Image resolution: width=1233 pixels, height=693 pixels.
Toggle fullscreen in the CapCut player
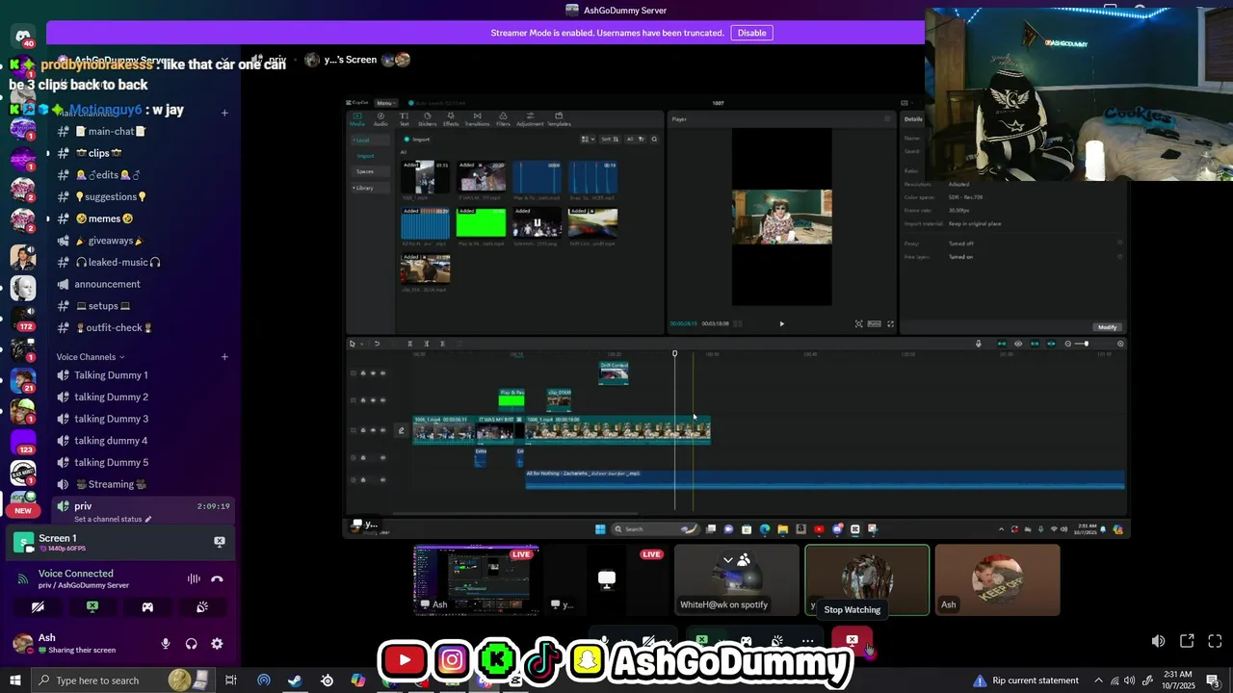890,324
